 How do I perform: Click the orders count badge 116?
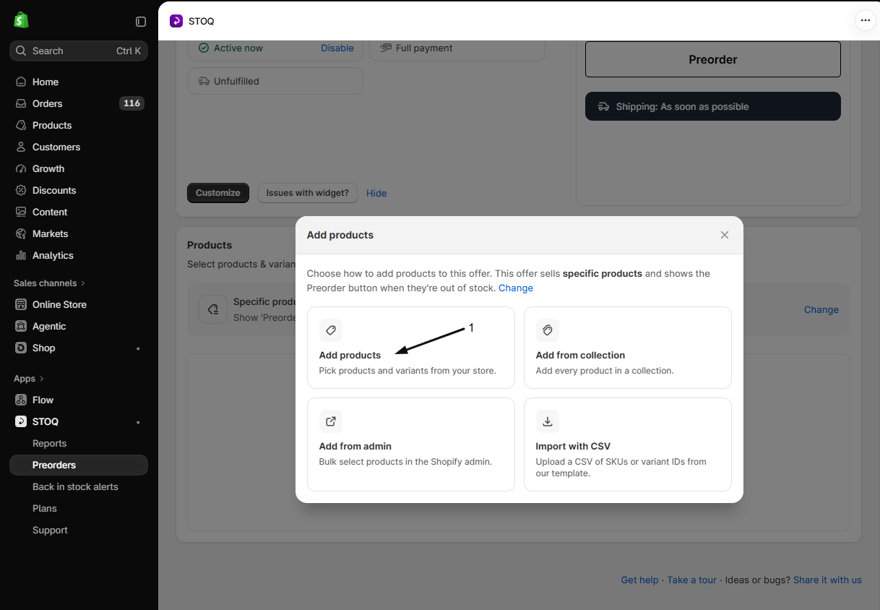coord(131,103)
